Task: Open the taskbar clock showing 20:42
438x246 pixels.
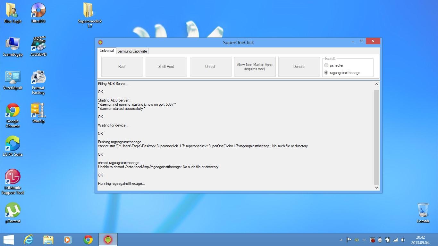Action: tap(420, 240)
